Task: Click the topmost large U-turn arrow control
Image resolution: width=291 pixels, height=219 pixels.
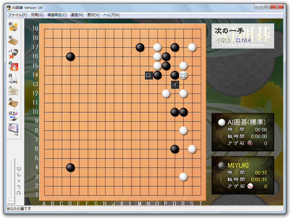Action: [19, 169]
